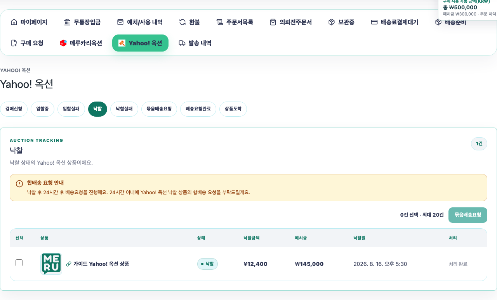Open 의뢰전주문서 menu item
The height and width of the screenshot is (300, 497).
click(291, 22)
